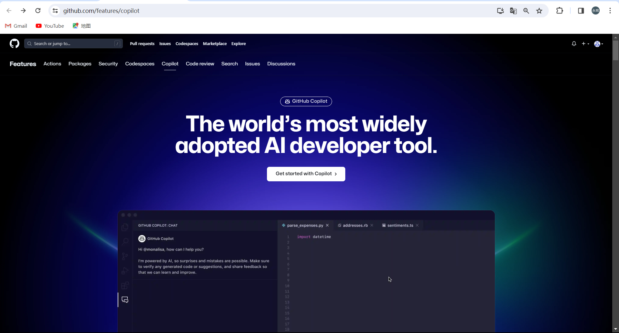
Task: Click the GitHub Copilot pill badge
Action: coord(306,101)
